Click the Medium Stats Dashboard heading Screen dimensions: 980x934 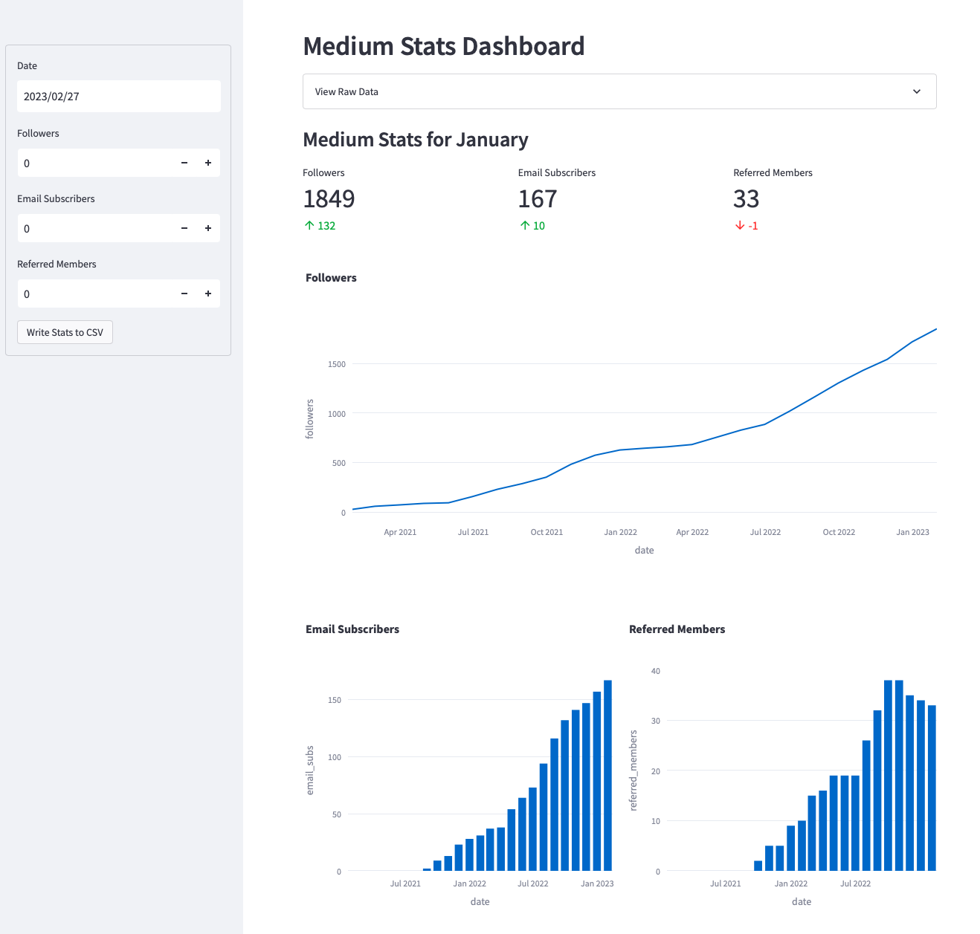[444, 46]
